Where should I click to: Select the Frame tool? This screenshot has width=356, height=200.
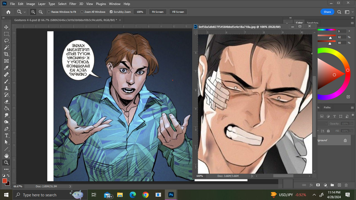pos(6,61)
